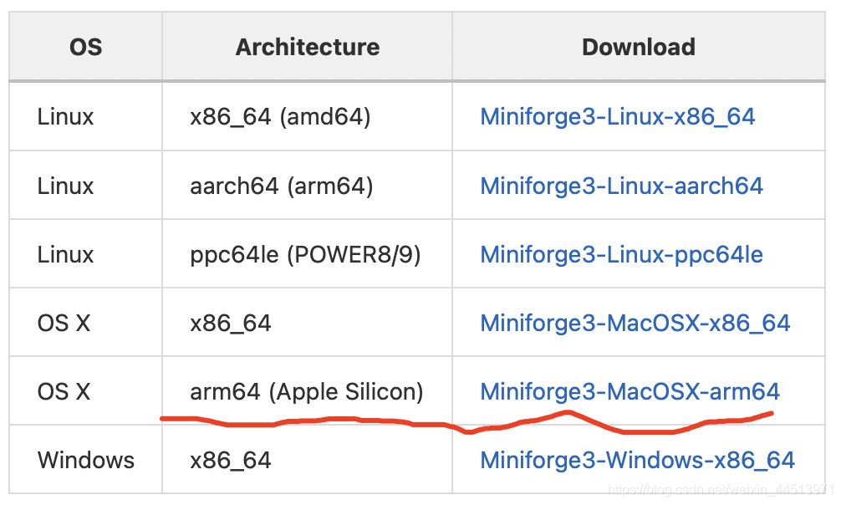The width and height of the screenshot is (841, 505).
Task: Click the arm64 (Apple Silicon) cell
Action: click(306, 391)
